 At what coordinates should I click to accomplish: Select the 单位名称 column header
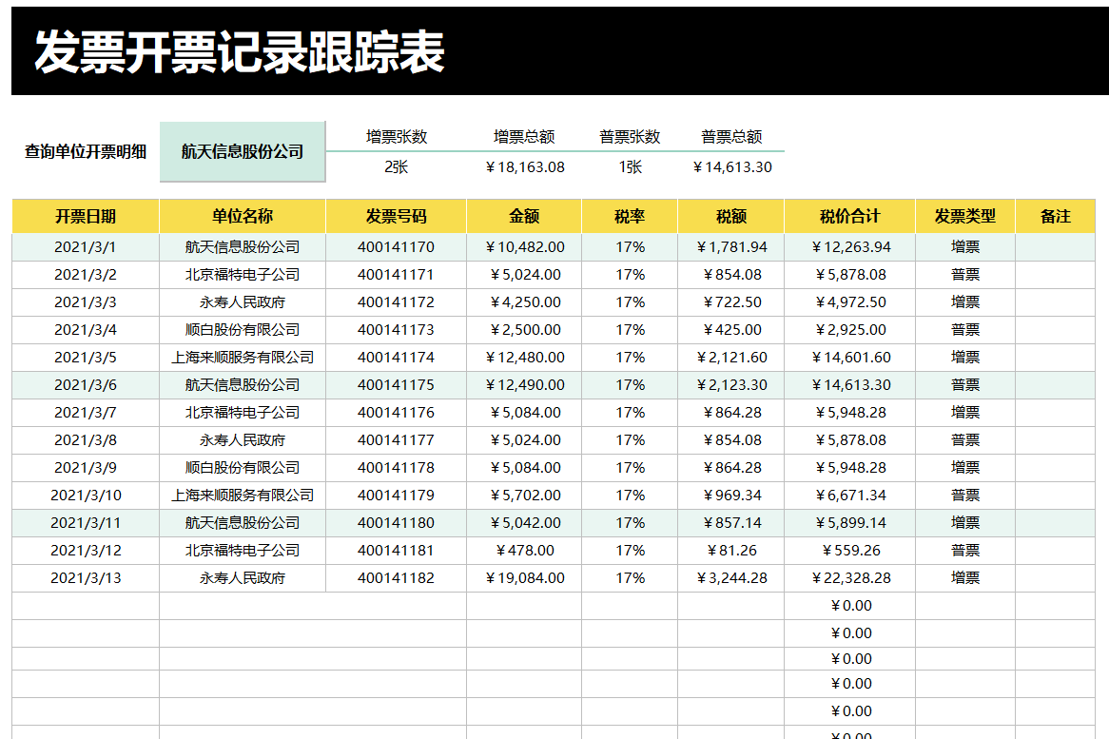[x=241, y=216]
